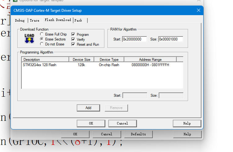Cancel the Target Driver Setup dialog
Viewport: 233px width, 152px height.
coord(122,123)
